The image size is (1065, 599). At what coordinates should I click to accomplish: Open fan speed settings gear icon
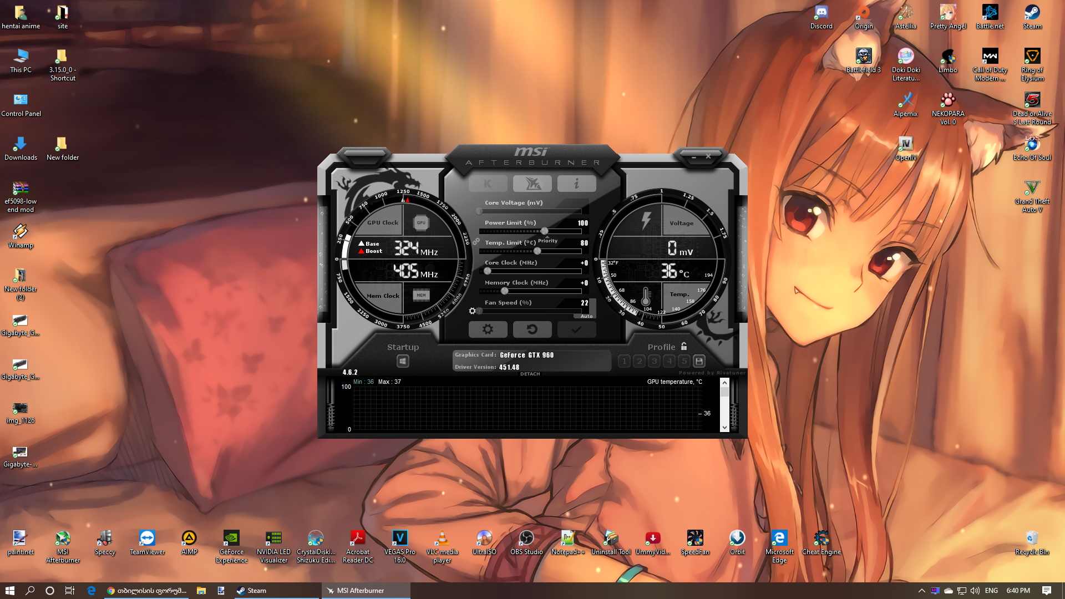tap(472, 311)
